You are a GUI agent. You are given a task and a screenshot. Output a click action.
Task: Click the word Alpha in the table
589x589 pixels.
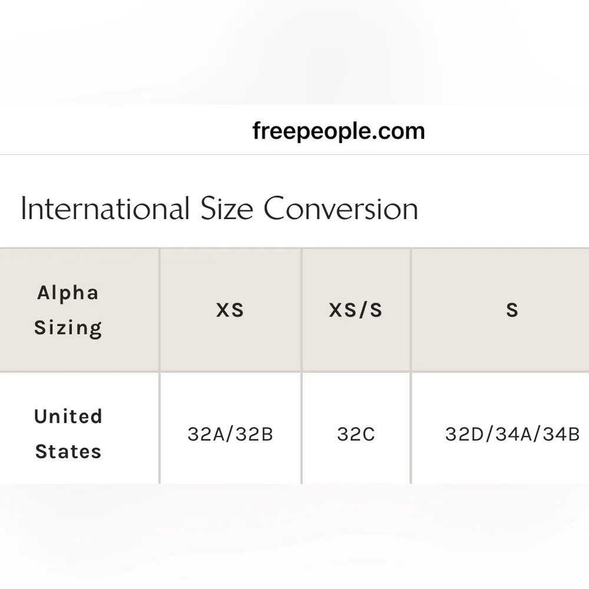68,293
